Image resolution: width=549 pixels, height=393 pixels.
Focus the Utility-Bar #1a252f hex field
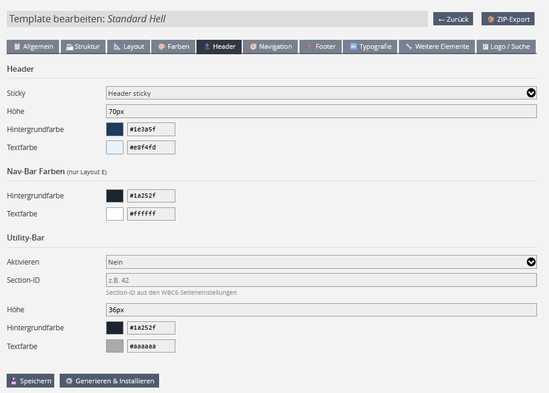click(151, 328)
